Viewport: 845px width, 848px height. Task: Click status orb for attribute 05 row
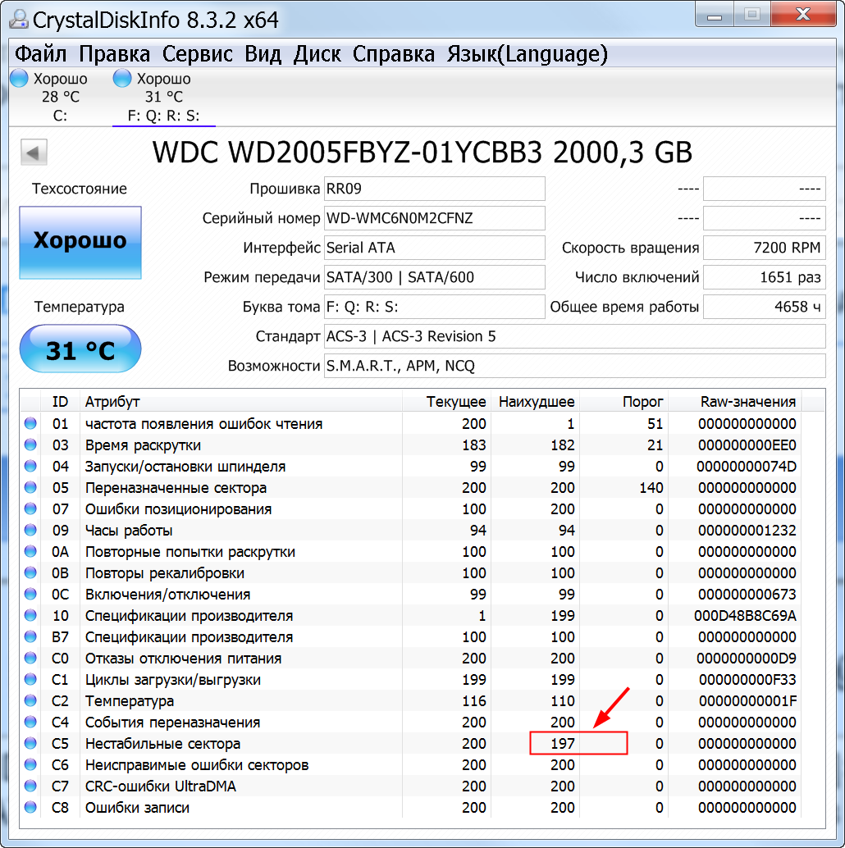coord(30,487)
